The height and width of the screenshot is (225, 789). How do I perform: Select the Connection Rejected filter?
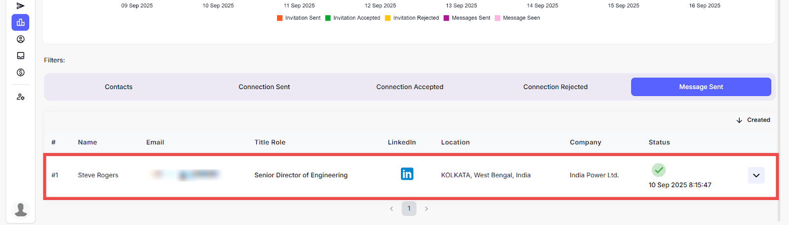click(555, 87)
